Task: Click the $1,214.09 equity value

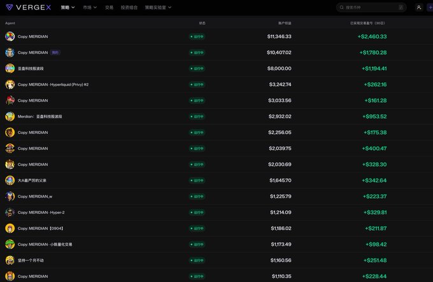Action: coord(281,212)
